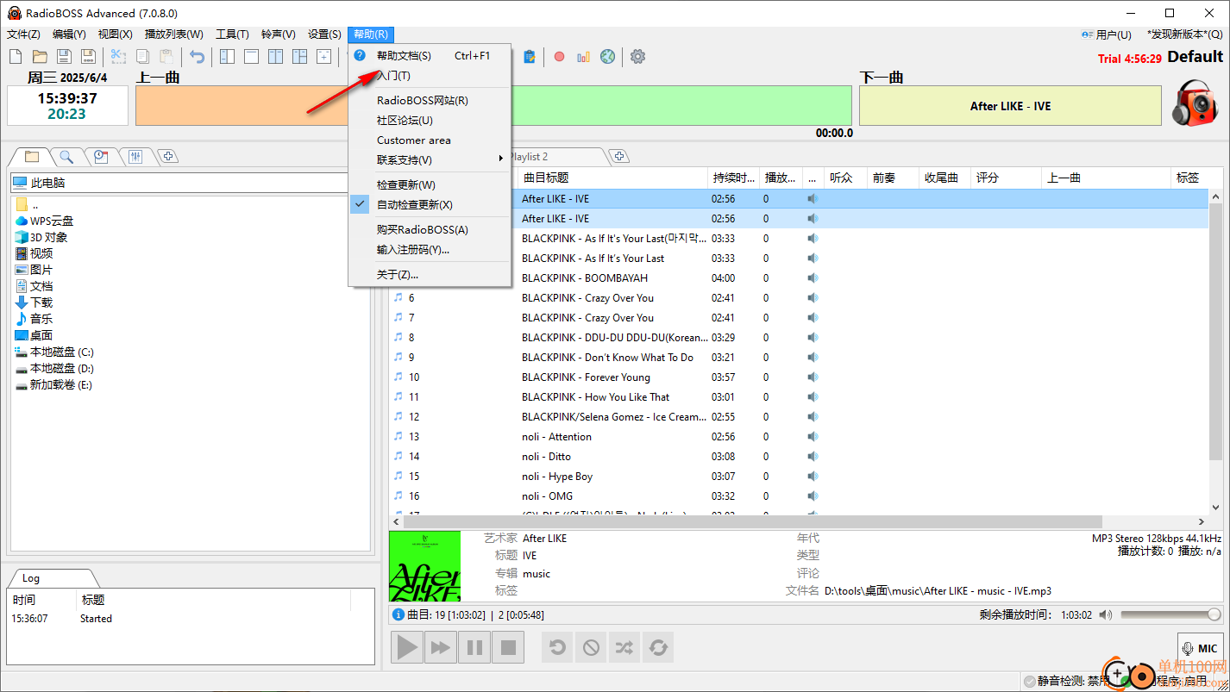
Task: Click the Pause playback button
Action: [x=474, y=647]
